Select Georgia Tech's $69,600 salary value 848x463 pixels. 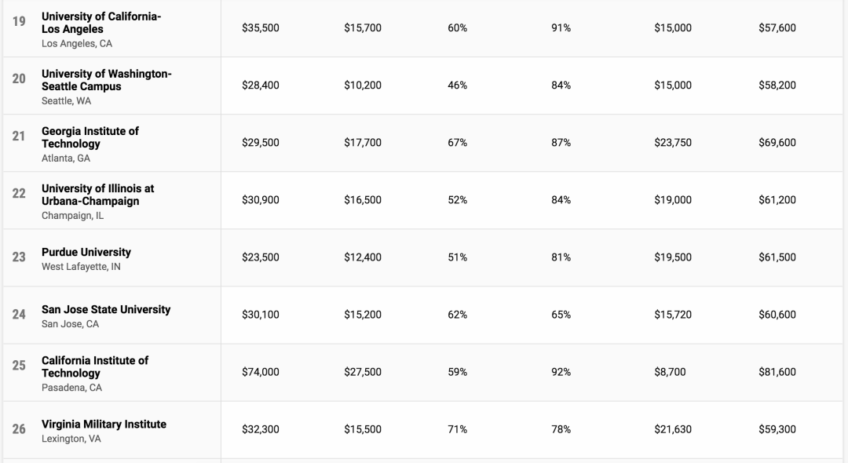click(x=777, y=143)
